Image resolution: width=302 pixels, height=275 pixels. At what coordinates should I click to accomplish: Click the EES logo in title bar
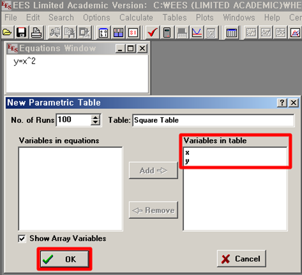point(6,5)
